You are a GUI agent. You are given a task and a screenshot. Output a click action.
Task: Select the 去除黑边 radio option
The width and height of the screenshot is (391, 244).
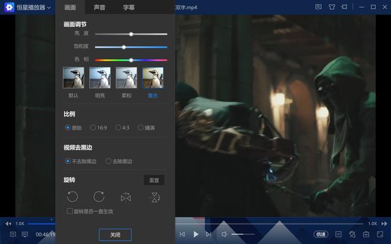click(x=109, y=161)
